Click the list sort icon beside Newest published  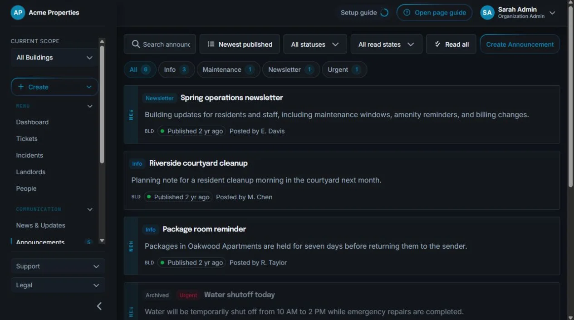tap(211, 44)
